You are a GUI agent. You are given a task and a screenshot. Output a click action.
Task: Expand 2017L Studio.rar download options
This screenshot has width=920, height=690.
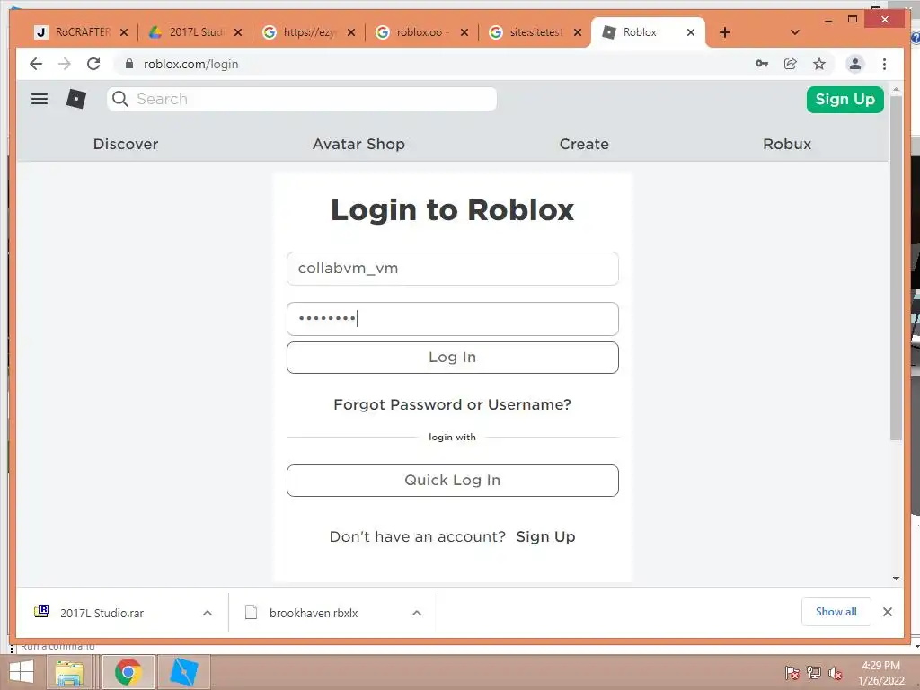pos(208,613)
